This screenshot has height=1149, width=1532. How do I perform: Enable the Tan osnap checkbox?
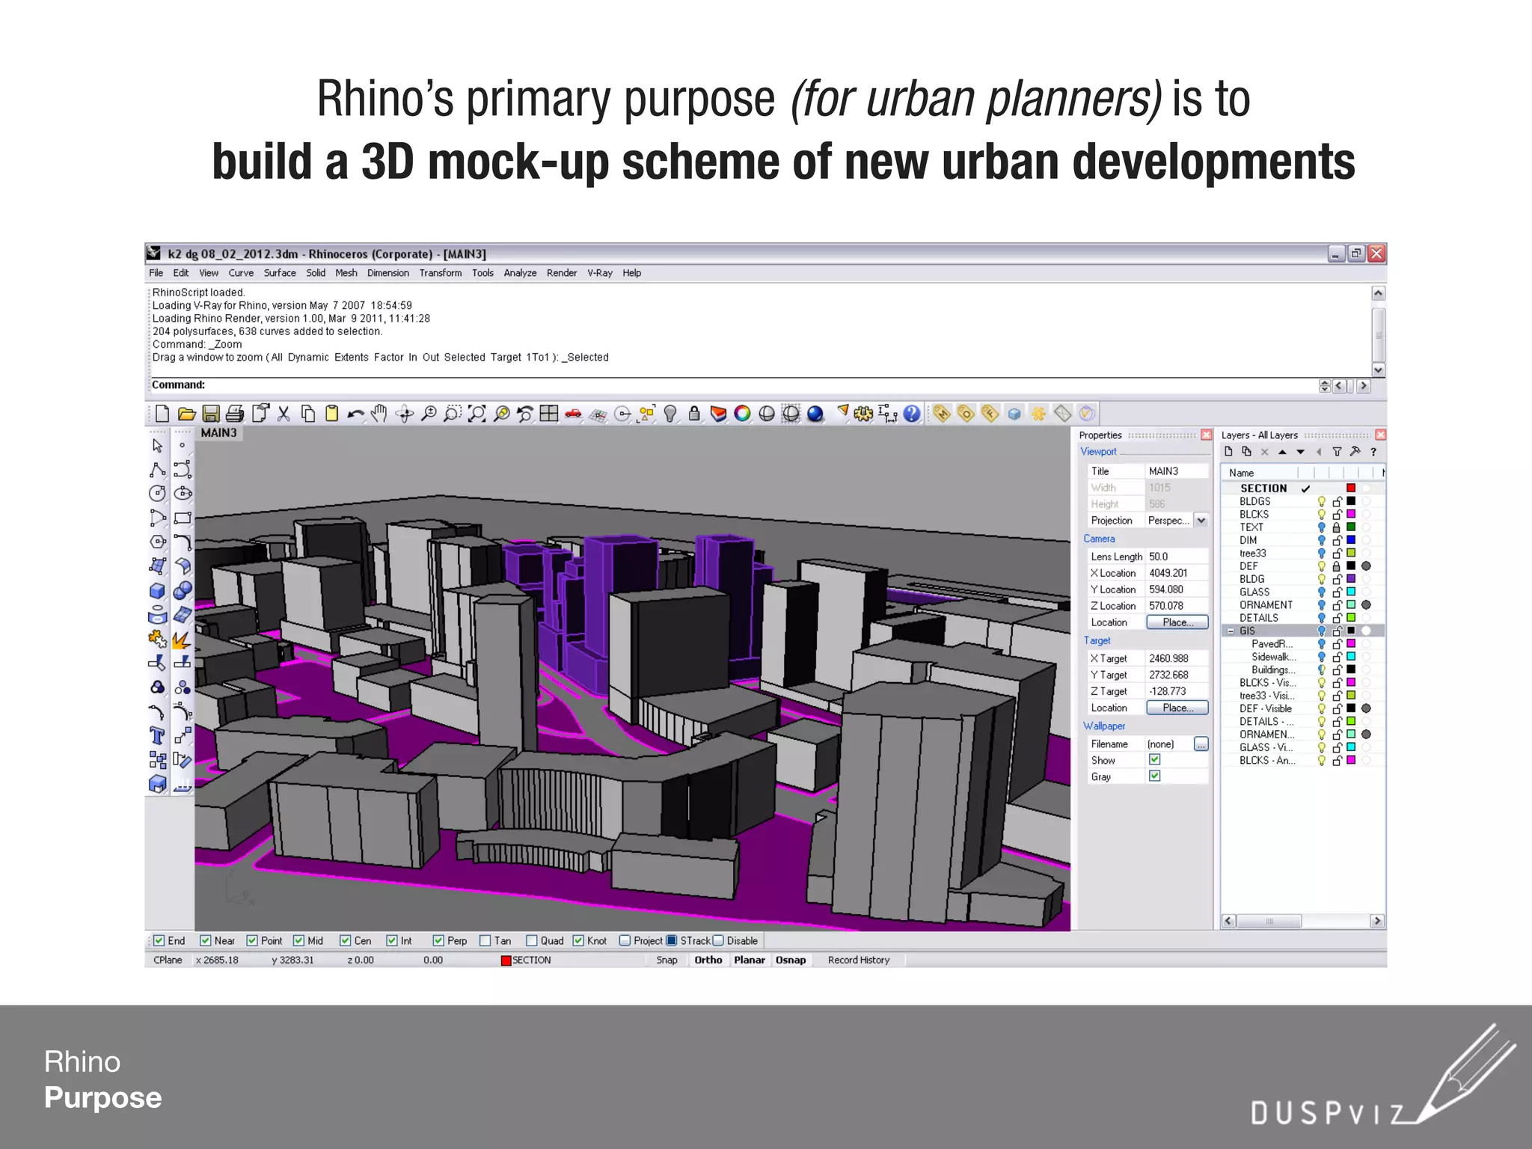pyautogui.click(x=485, y=940)
